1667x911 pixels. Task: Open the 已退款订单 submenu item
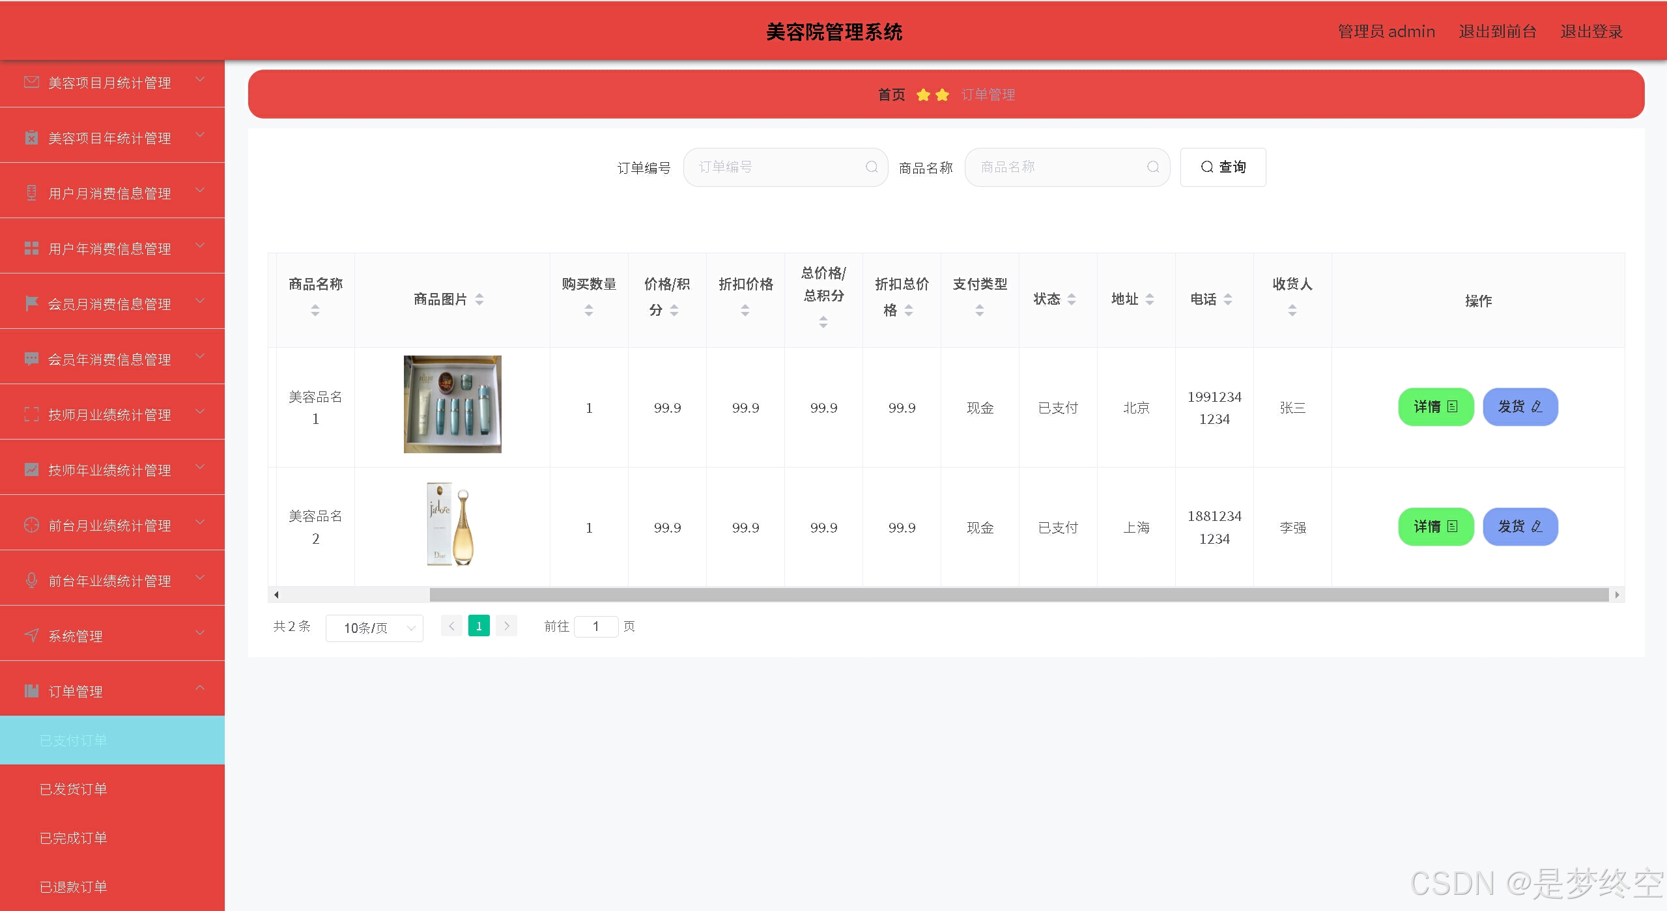tap(74, 887)
